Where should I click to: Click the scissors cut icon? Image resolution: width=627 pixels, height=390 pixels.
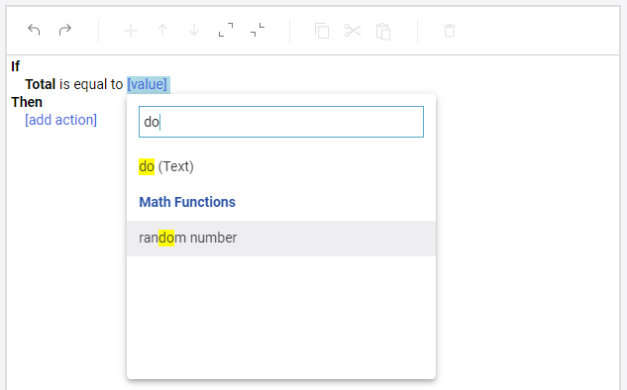(x=353, y=31)
